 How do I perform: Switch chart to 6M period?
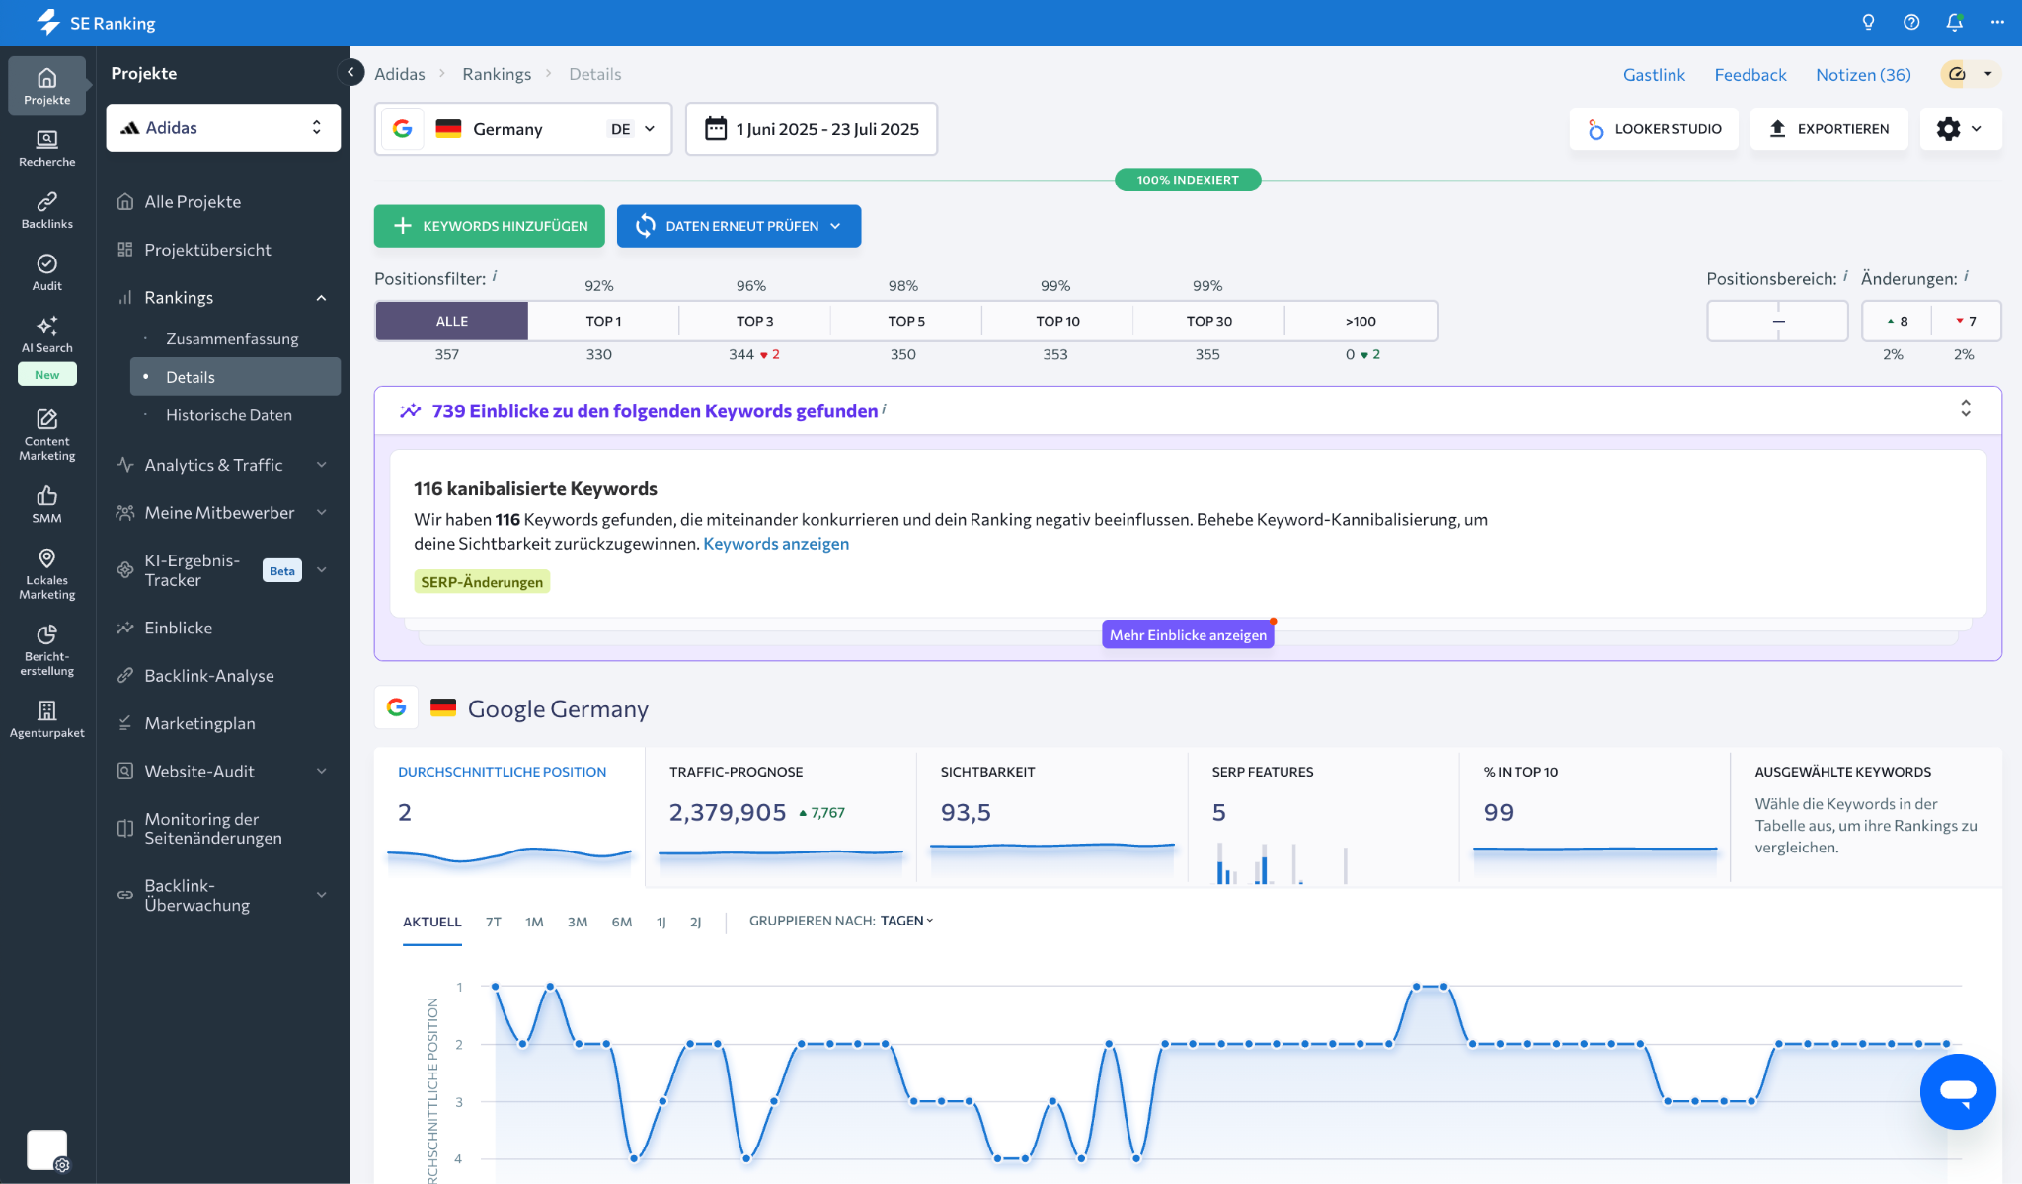coord(621,922)
